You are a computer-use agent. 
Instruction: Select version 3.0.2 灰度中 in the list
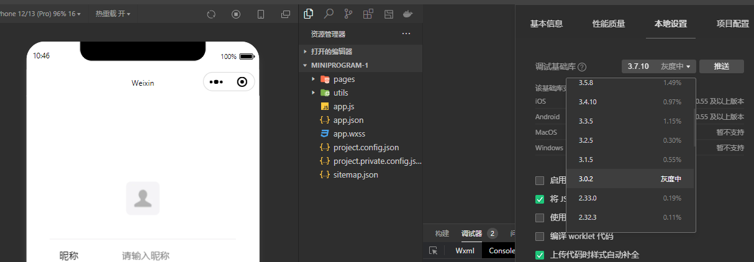(x=629, y=179)
